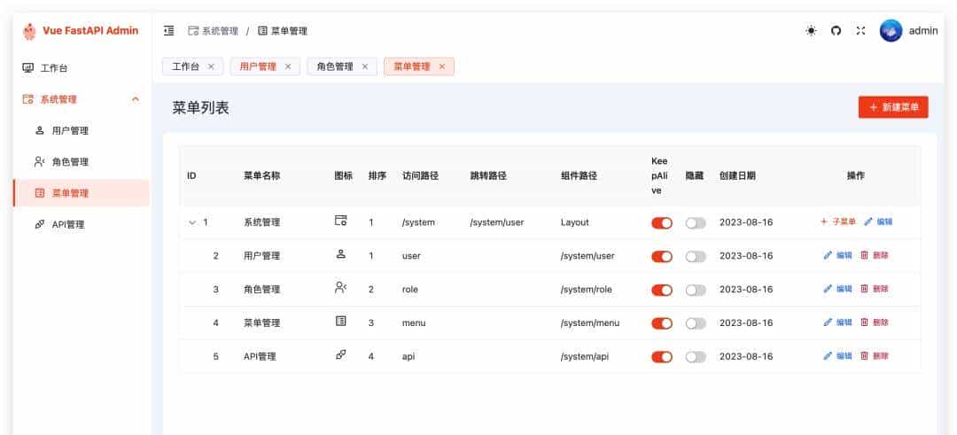Click the icon cell in the API管理 row
The image size is (957, 435).
pos(340,353)
